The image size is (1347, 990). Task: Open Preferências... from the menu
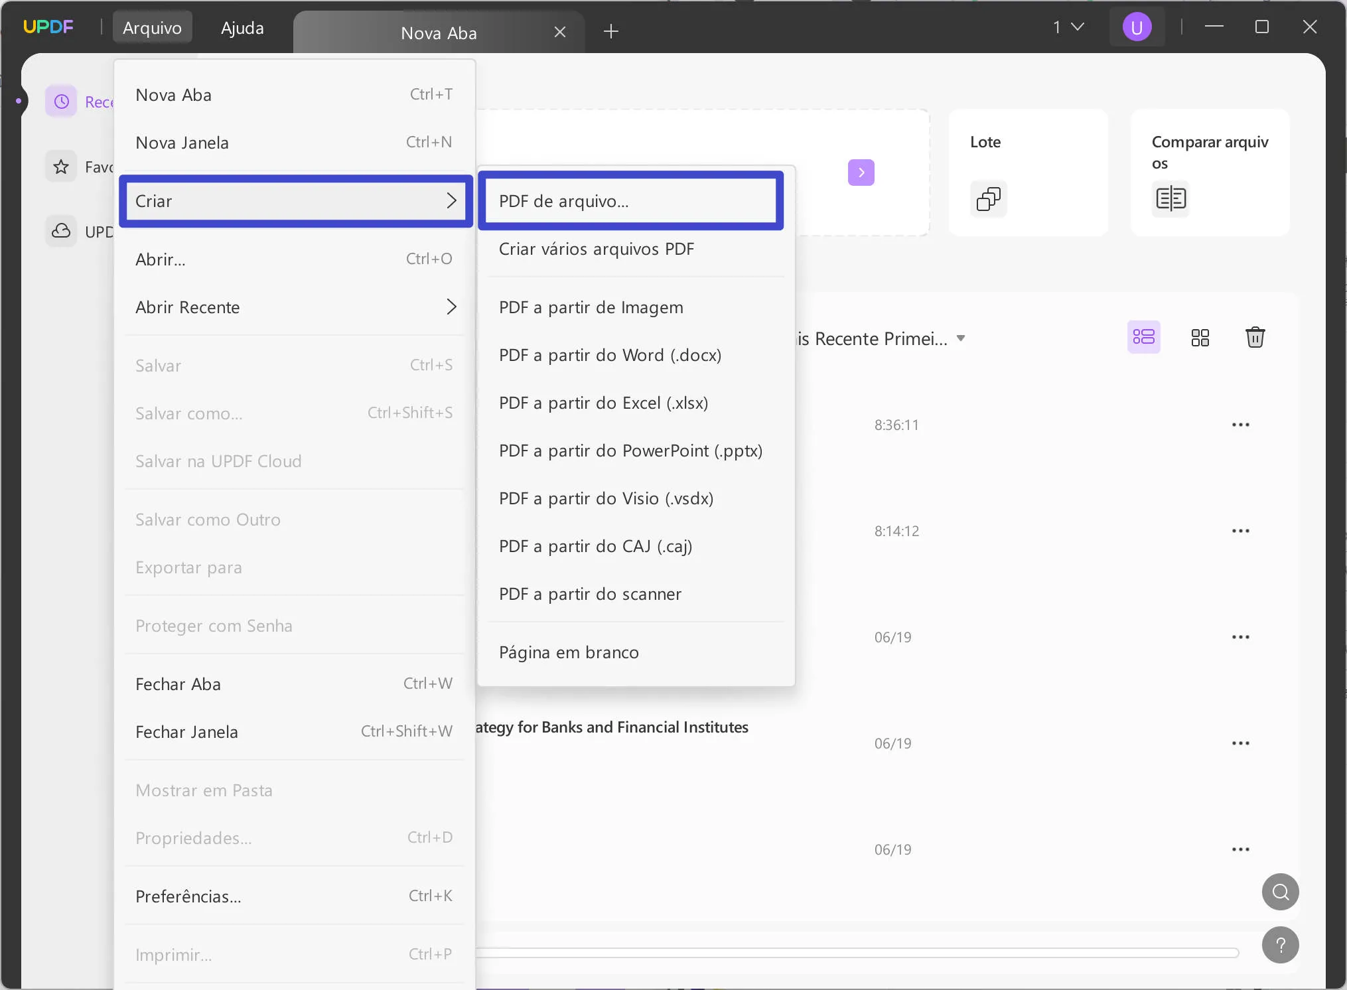point(295,896)
